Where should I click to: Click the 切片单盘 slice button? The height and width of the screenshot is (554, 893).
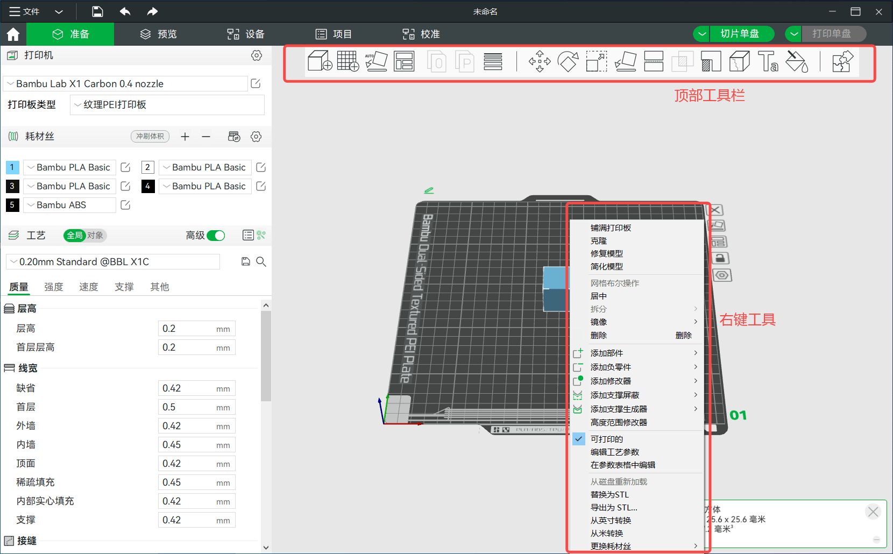pyautogui.click(x=742, y=34)
